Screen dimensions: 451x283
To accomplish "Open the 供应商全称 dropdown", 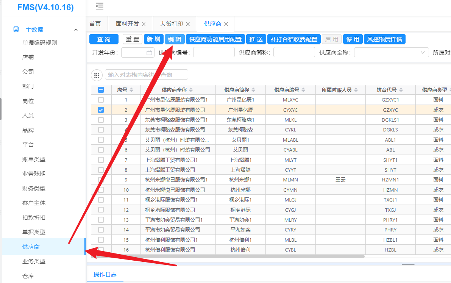I will click(x=391, y=53).
